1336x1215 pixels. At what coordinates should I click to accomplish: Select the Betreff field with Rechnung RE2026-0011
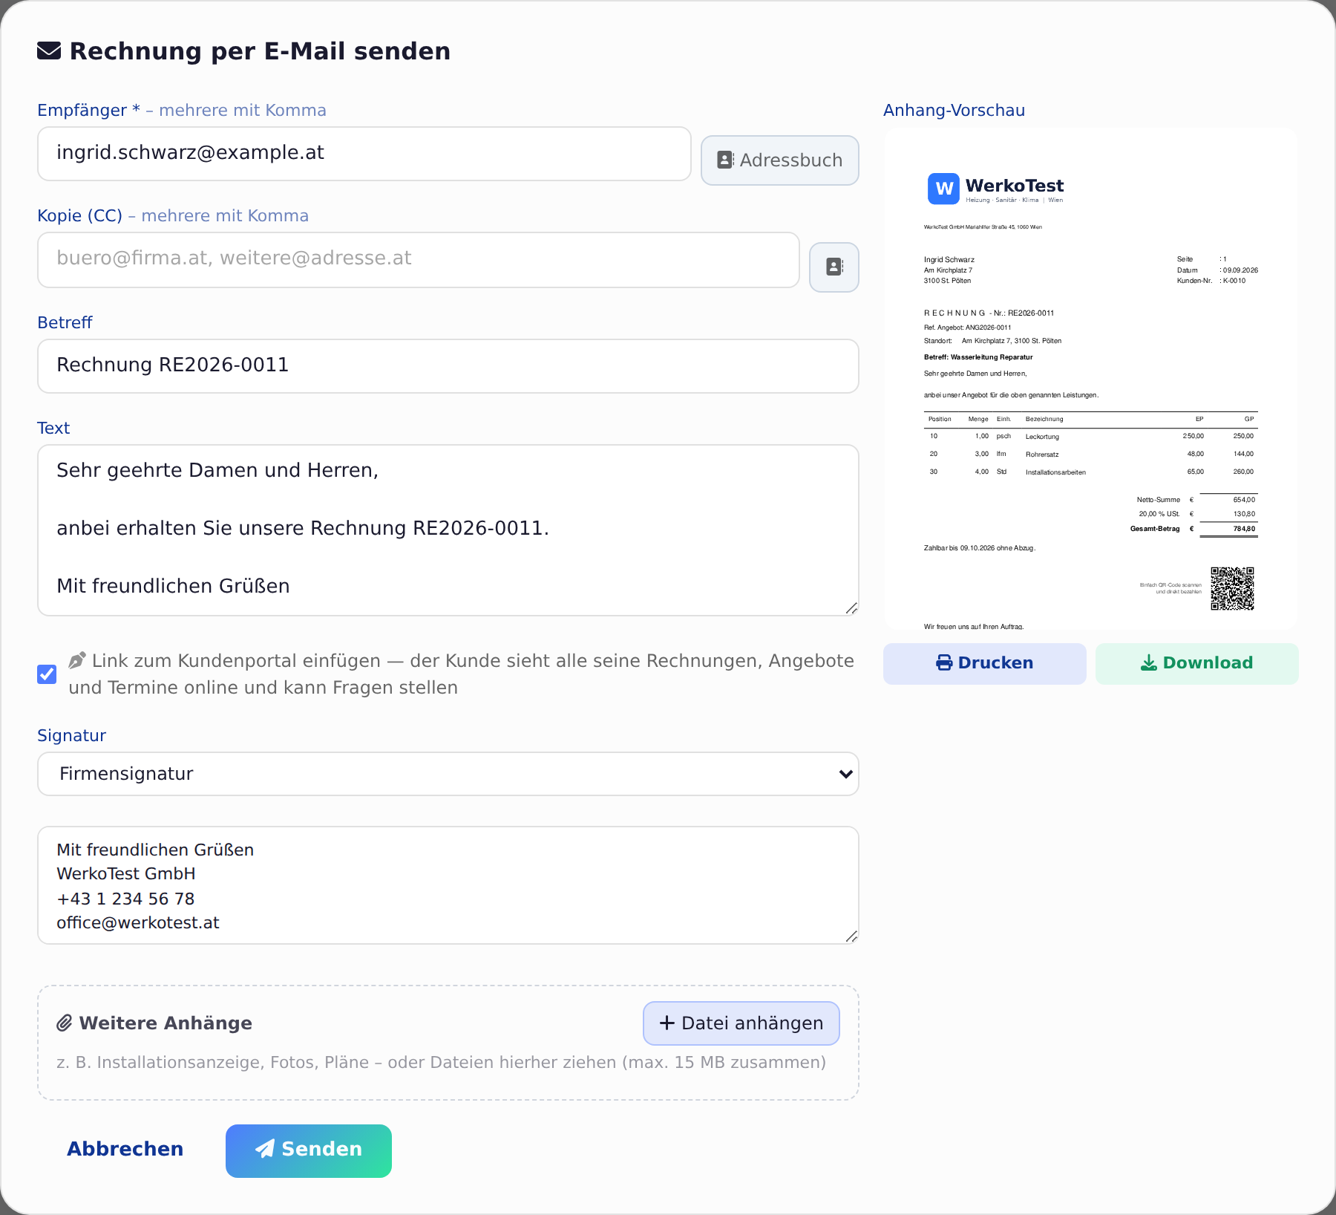(x=448, y=366)
